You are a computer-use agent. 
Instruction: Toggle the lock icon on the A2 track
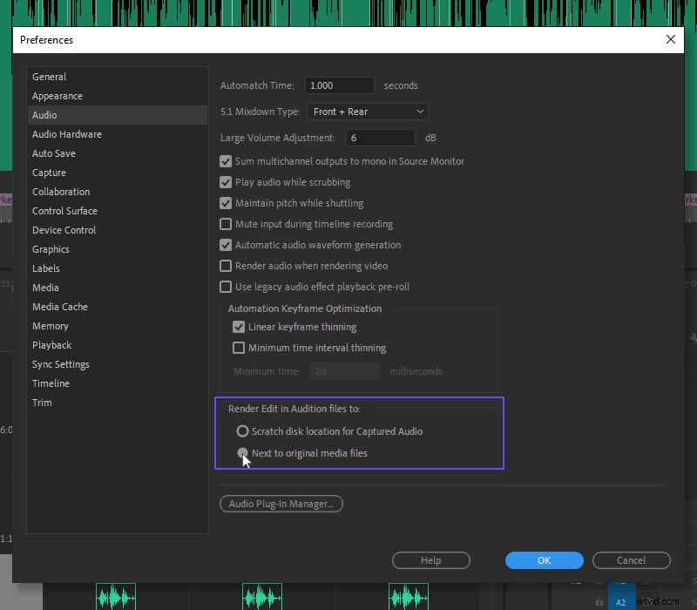point(599,602)
